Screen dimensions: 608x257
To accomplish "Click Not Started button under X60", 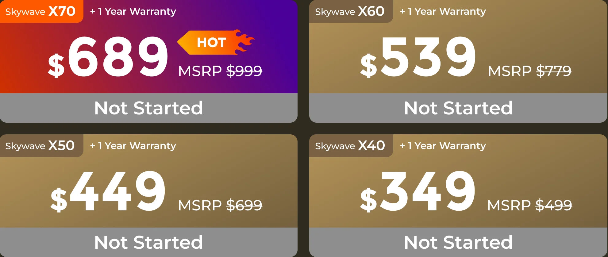I will click(458, 108).
